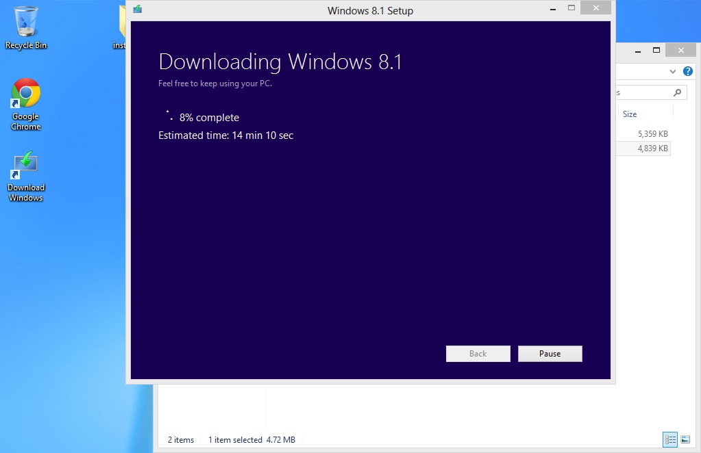Select the partially hidden folder icon on the desktop
The image size is (701, 453).
121,27
